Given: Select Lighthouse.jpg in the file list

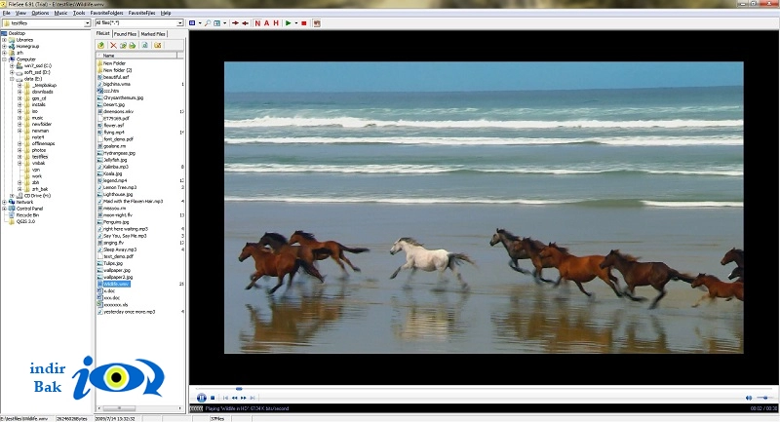Looking at the screenshot, I should 118,194.
